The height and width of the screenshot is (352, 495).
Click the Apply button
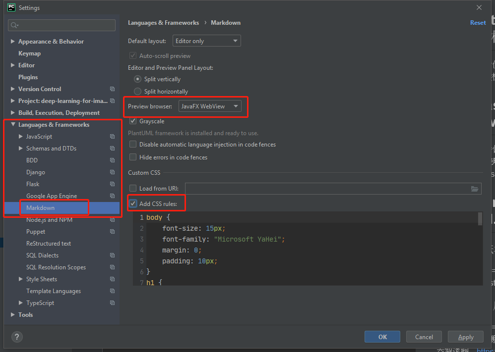pos(466,337)
